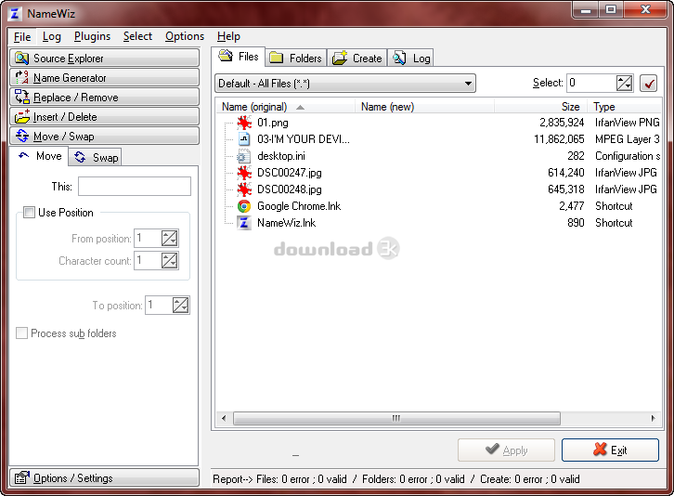This screenshot has height=496, width=674.
Task: Select the Swap sub-tab
Action: tap(96, 157)
